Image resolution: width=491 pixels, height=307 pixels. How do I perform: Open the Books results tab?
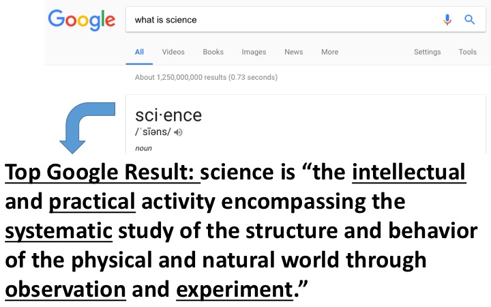click(x=213, y=52)
